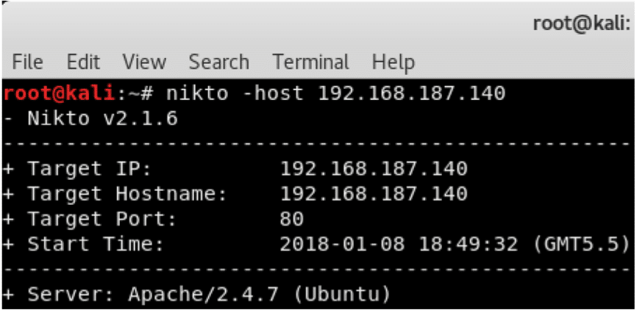Click the Target Hostname value

373,194
